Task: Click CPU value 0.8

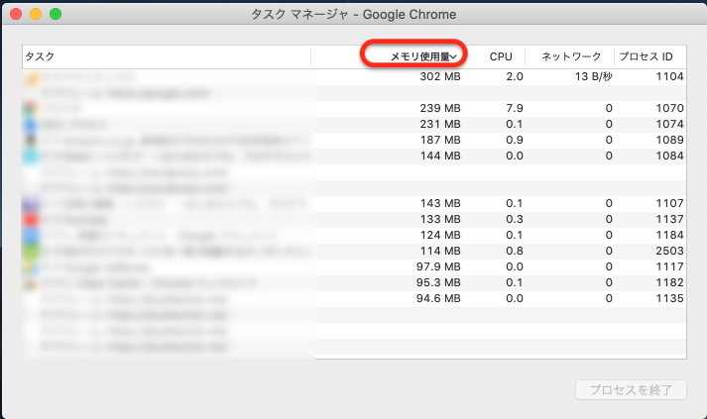Action: (x=515, y=251)
